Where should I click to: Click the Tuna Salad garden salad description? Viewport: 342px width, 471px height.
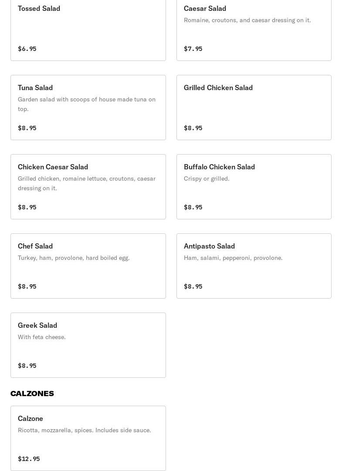[x=87, y=104]
